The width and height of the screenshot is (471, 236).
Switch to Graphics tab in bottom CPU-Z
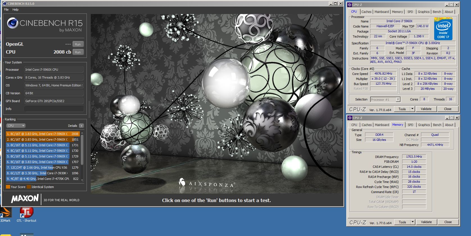click(424, 125)
